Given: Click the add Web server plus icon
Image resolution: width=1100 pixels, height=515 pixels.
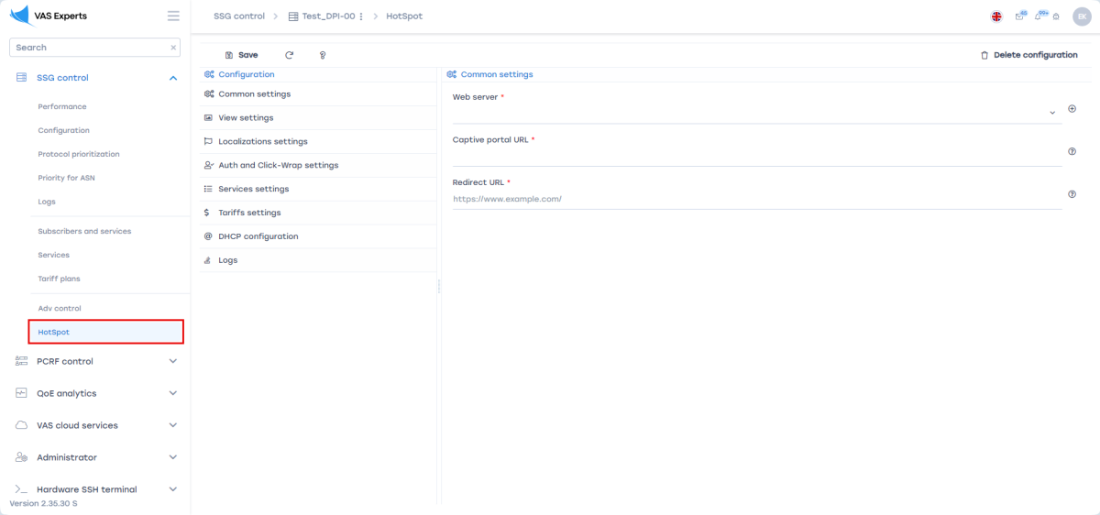Looking at the screenshot, I should 1072,109.
